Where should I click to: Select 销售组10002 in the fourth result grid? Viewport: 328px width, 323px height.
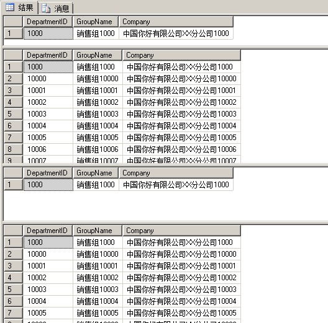coord(98,278)
